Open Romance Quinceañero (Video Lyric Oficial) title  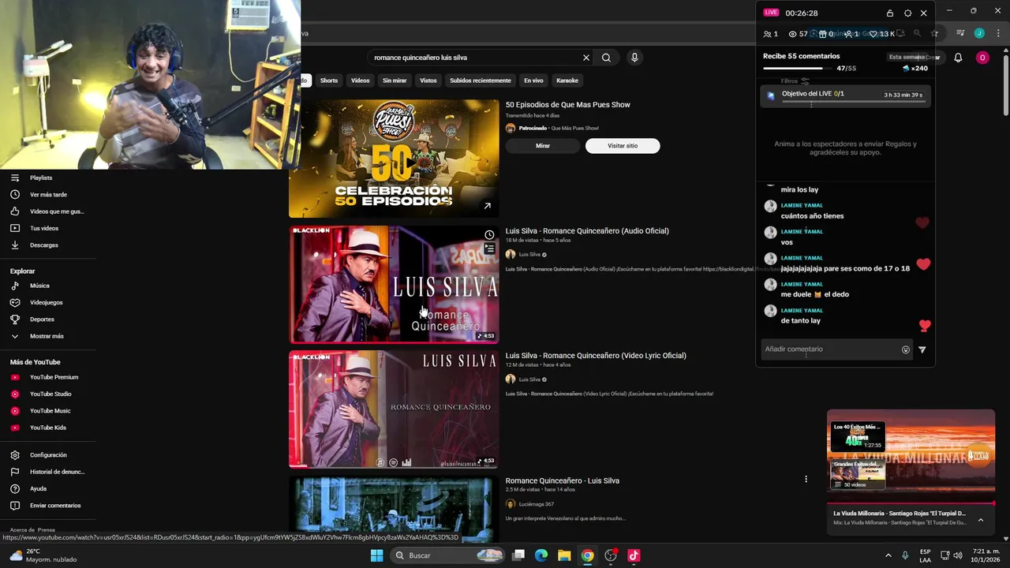[x=596, y=356]
